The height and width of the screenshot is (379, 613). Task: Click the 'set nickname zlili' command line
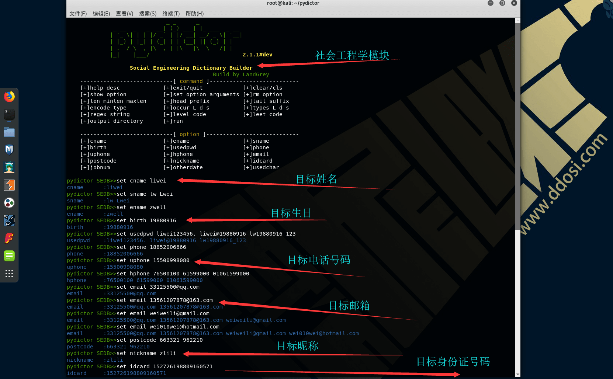coord(146,353)
